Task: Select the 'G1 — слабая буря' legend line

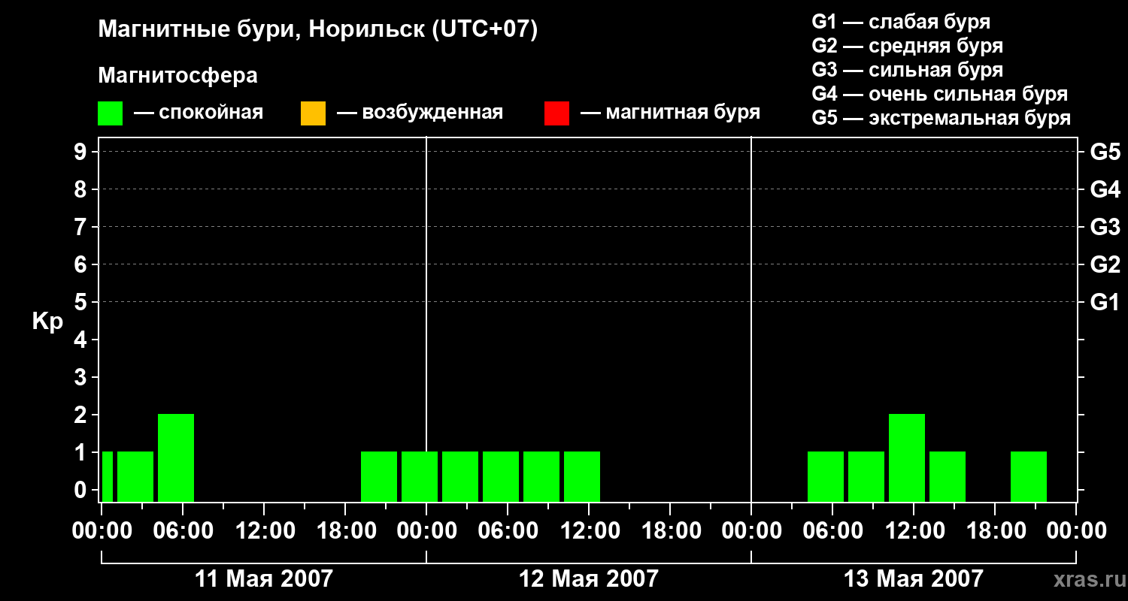Action: tap(901, 22)
